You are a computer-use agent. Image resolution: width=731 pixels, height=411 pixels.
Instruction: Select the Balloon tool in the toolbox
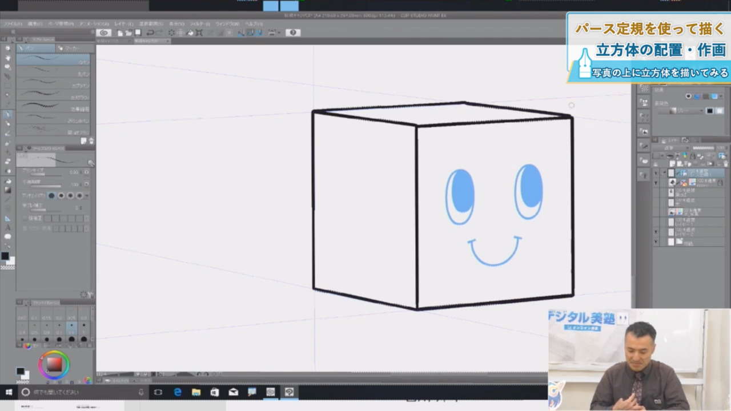(7, 236)
